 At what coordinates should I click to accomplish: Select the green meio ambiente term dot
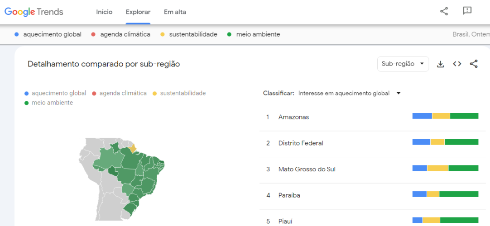(229, 35)
